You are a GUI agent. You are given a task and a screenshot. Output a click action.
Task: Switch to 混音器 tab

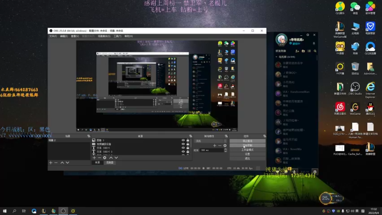pos(110,162)
